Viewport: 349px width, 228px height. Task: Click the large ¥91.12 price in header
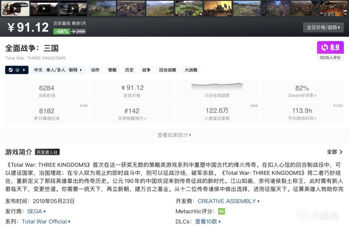click(x=28, y=27)
